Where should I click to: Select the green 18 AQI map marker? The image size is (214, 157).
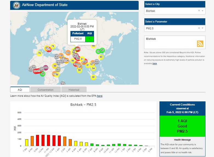coord(98,52)
